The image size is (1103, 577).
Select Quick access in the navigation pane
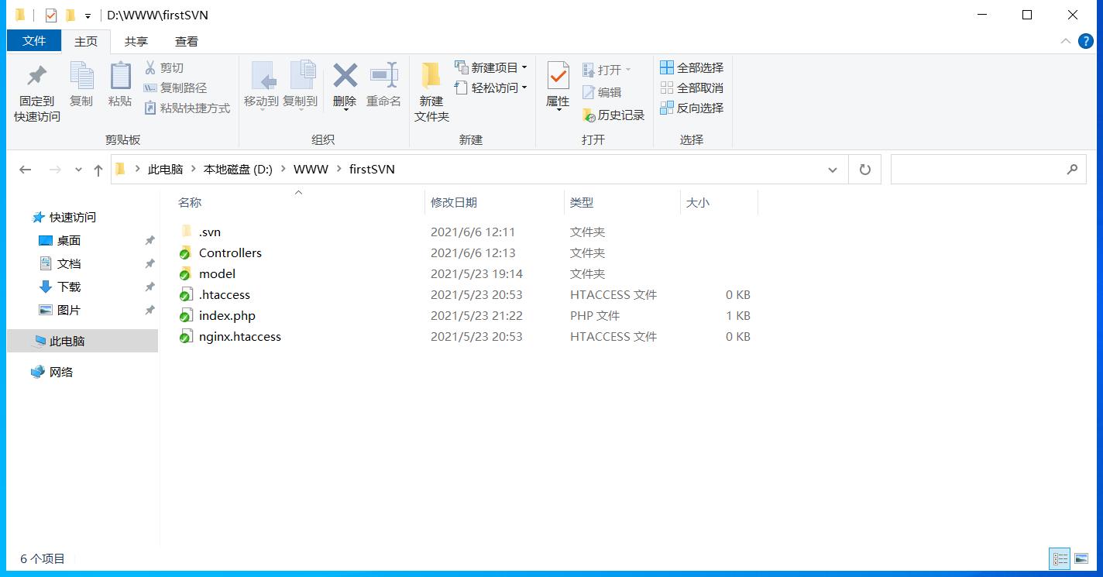point(73,218)
